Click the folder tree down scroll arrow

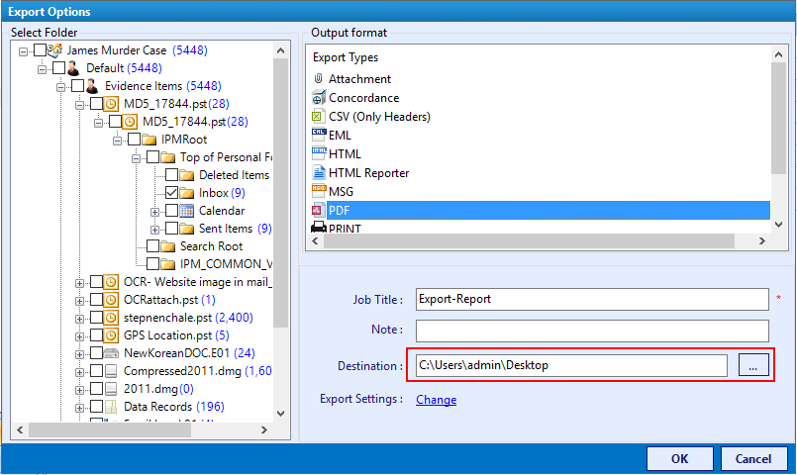pos(280,414)
